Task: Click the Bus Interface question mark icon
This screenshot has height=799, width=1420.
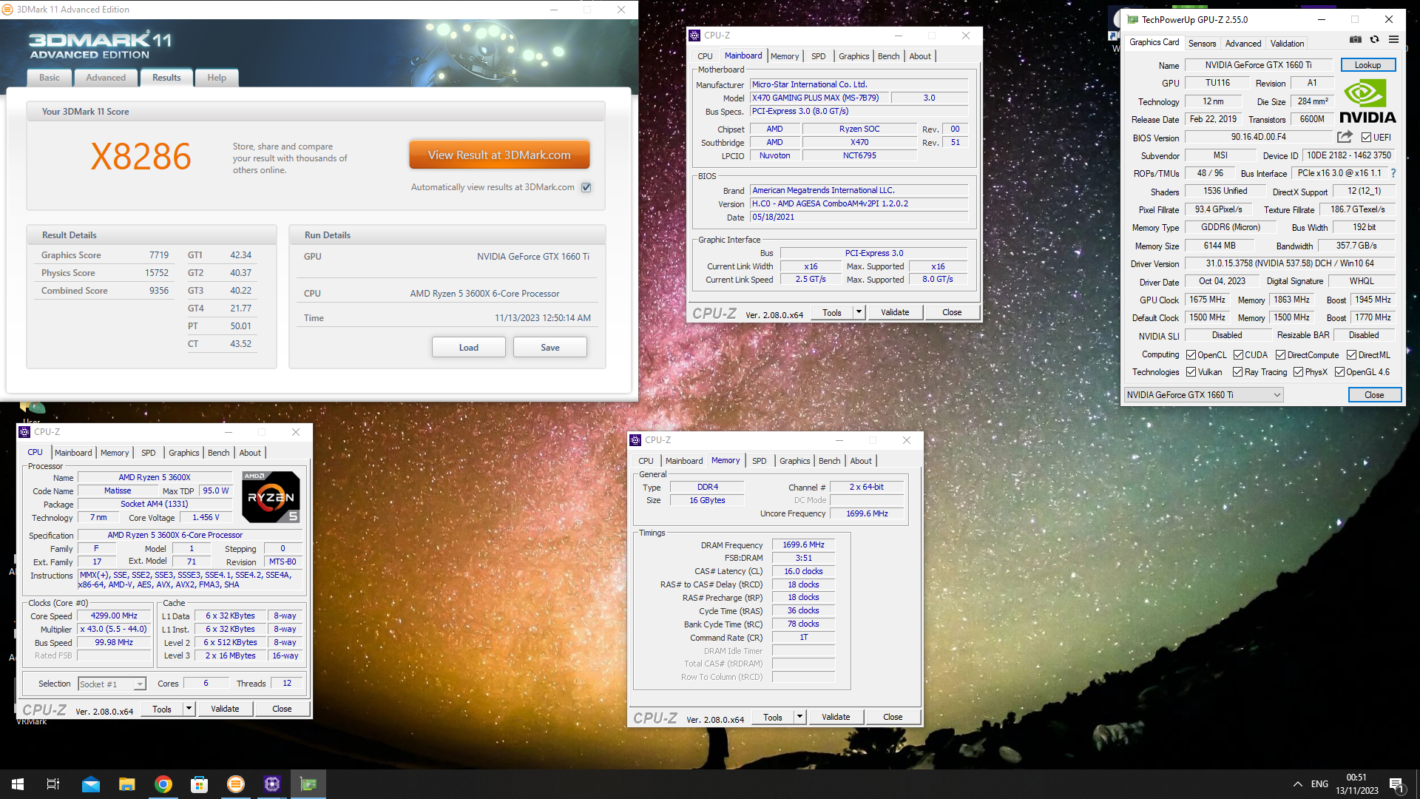Action: click(1393, 173)
